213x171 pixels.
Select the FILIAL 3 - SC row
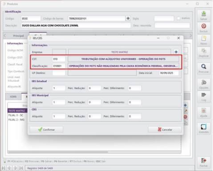[18, 115]
